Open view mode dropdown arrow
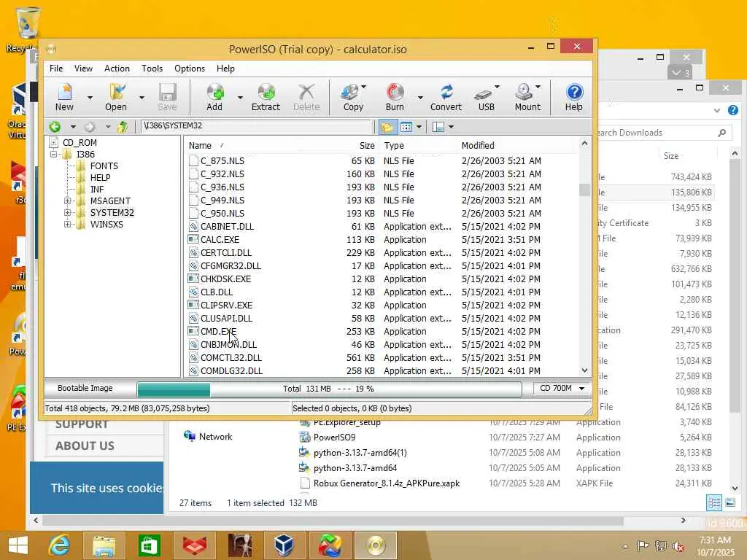 pos(419,127)
